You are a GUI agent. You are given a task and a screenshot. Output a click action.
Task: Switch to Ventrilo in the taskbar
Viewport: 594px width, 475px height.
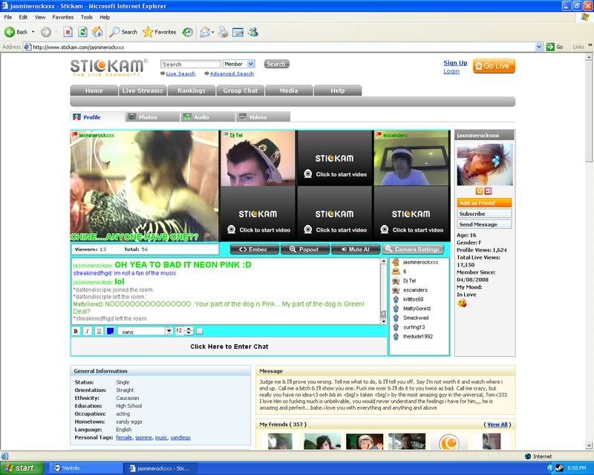(x=85, y=468)
